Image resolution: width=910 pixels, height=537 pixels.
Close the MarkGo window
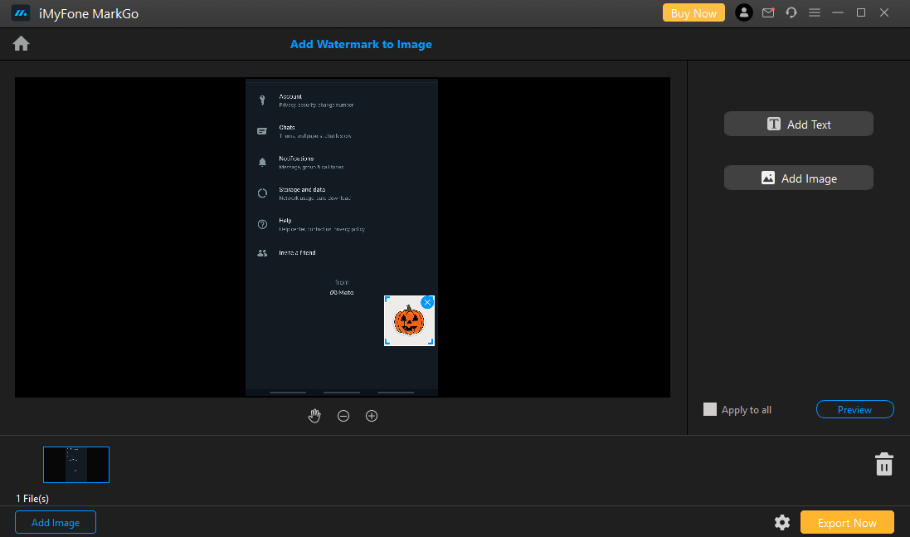(x=884, y=12)
